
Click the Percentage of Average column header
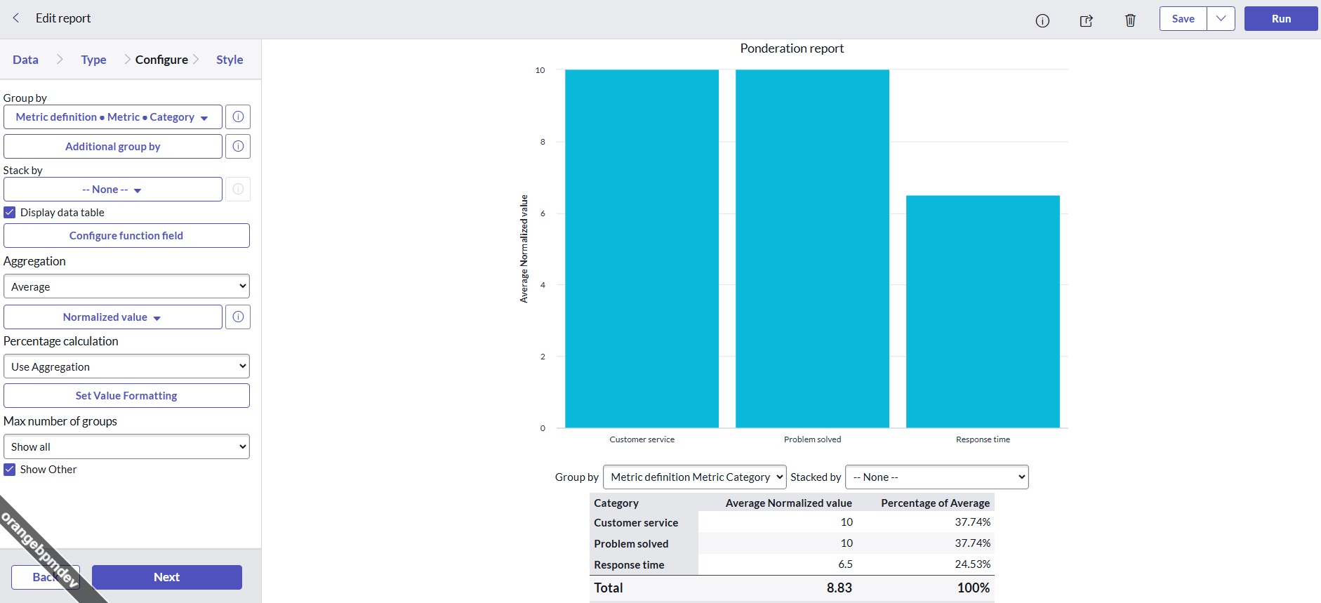tap(936, 503)
